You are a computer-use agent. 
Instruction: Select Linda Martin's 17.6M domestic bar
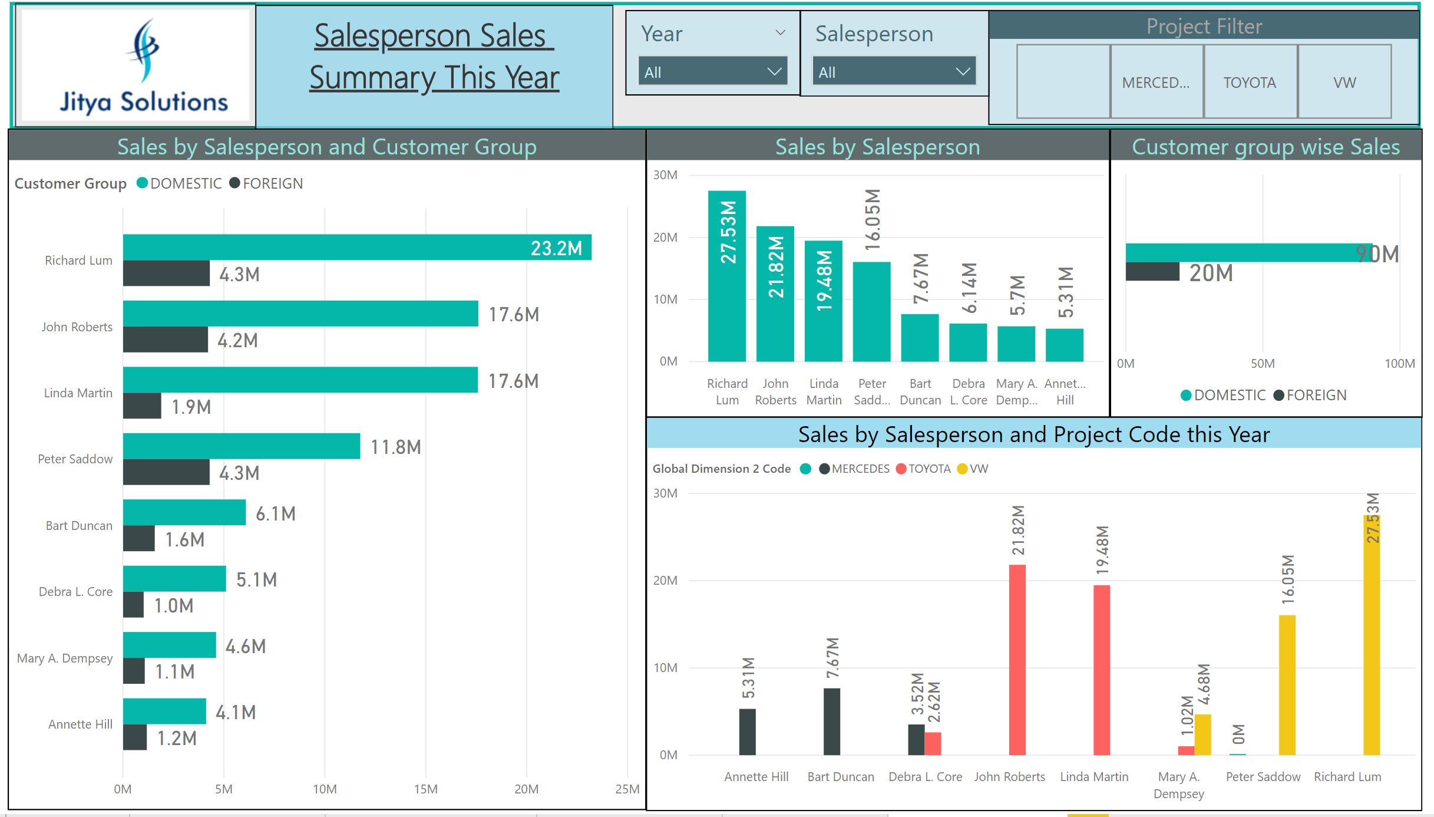pos(300,380)
